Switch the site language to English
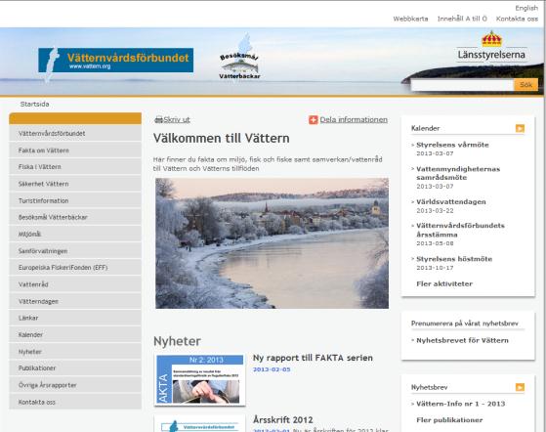The width and height of the screenshot is (546, 432). [x=526, y=8]
